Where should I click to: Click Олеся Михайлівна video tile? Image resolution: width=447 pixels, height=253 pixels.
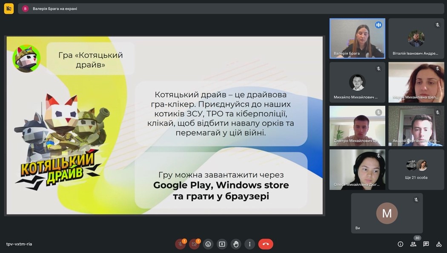click(x=357, y=170)
